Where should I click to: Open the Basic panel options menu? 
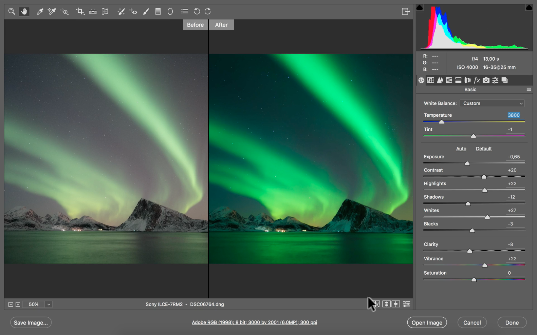529,90
